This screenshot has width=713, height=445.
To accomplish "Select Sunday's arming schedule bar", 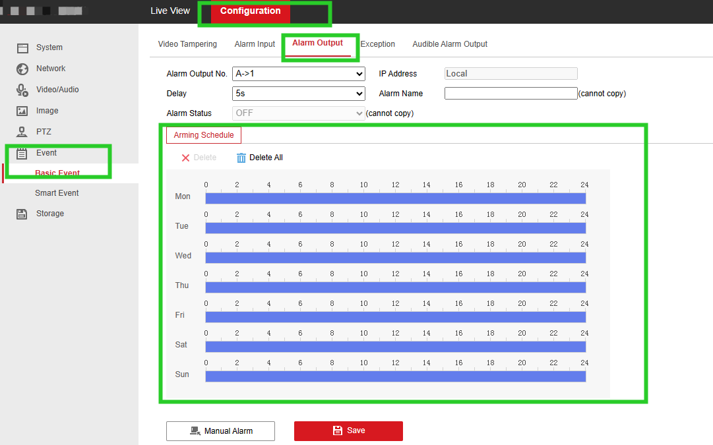I will [x=395, y=376].
